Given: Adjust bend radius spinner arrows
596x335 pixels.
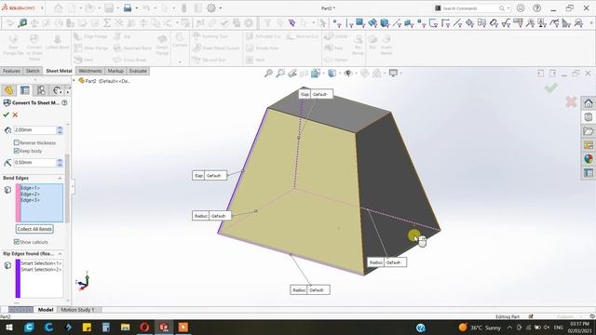Looking at the screenshot, I should point(60,163).
